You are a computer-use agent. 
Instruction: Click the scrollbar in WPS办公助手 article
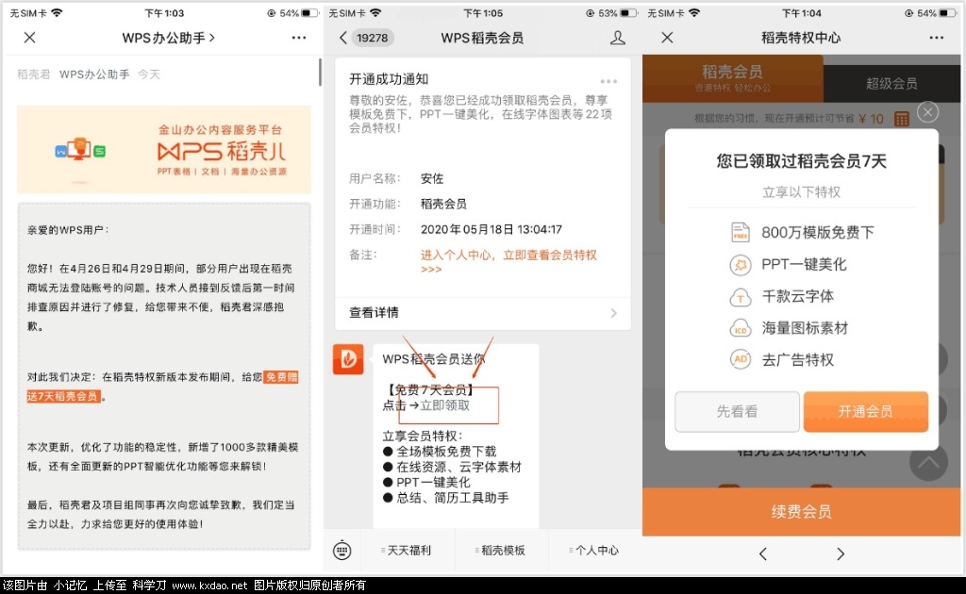click(x=320, y=72)
